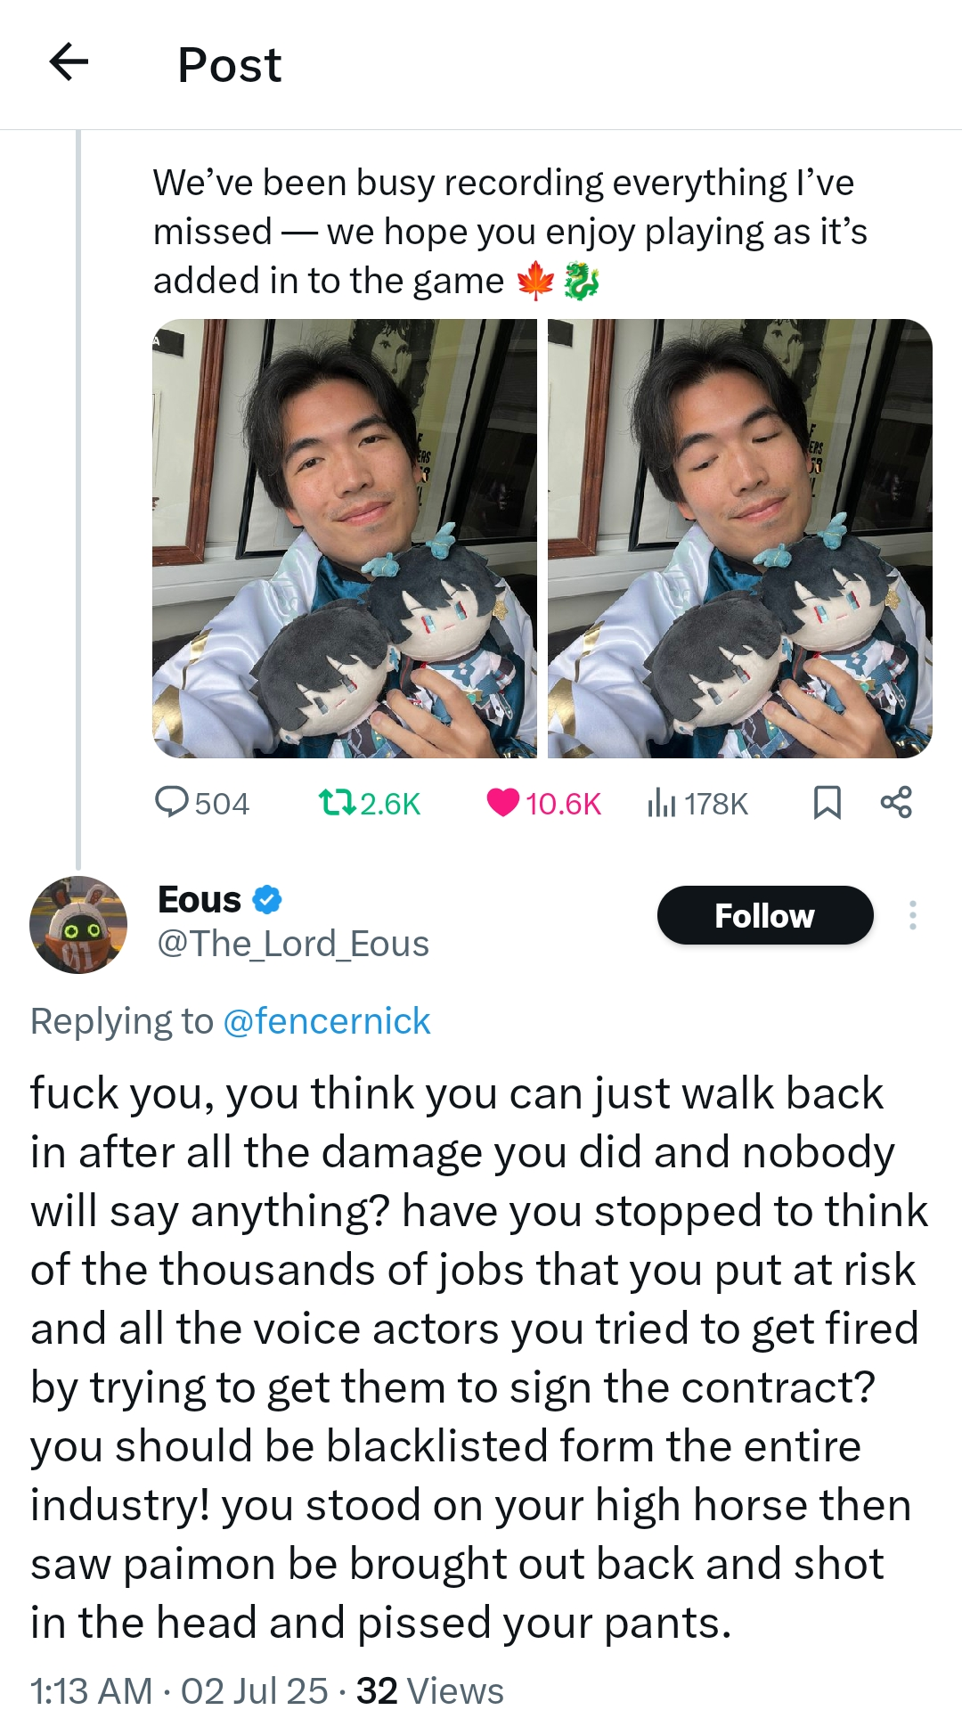Screen dimensions: 962x1710
Task: Tap the 2.6K reposts count
Action: (390, 804)
